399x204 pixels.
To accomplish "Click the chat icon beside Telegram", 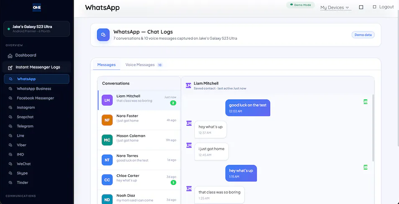I will click(x=10, y=126).
